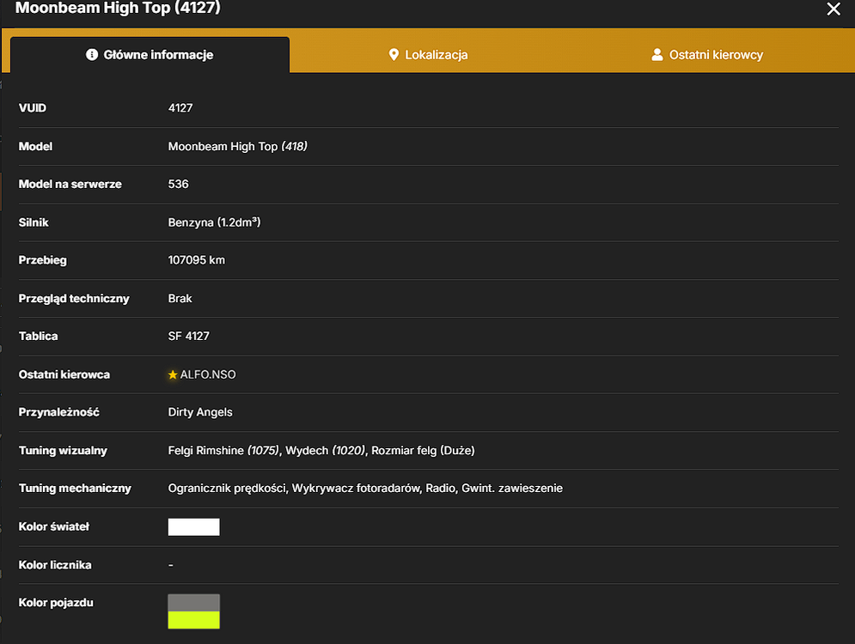This screenshot has height=644, width=855.
Task: Click the Dirty Angels affiliation text
Action: point(200,412)
